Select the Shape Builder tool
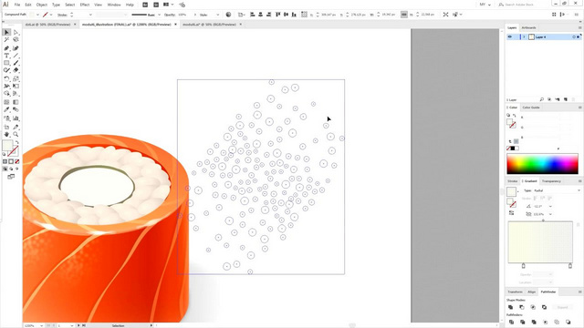 (6, 93)
